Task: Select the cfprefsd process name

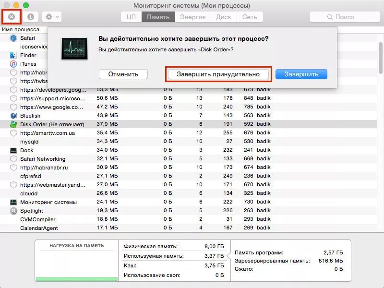Action: [31, 176]
